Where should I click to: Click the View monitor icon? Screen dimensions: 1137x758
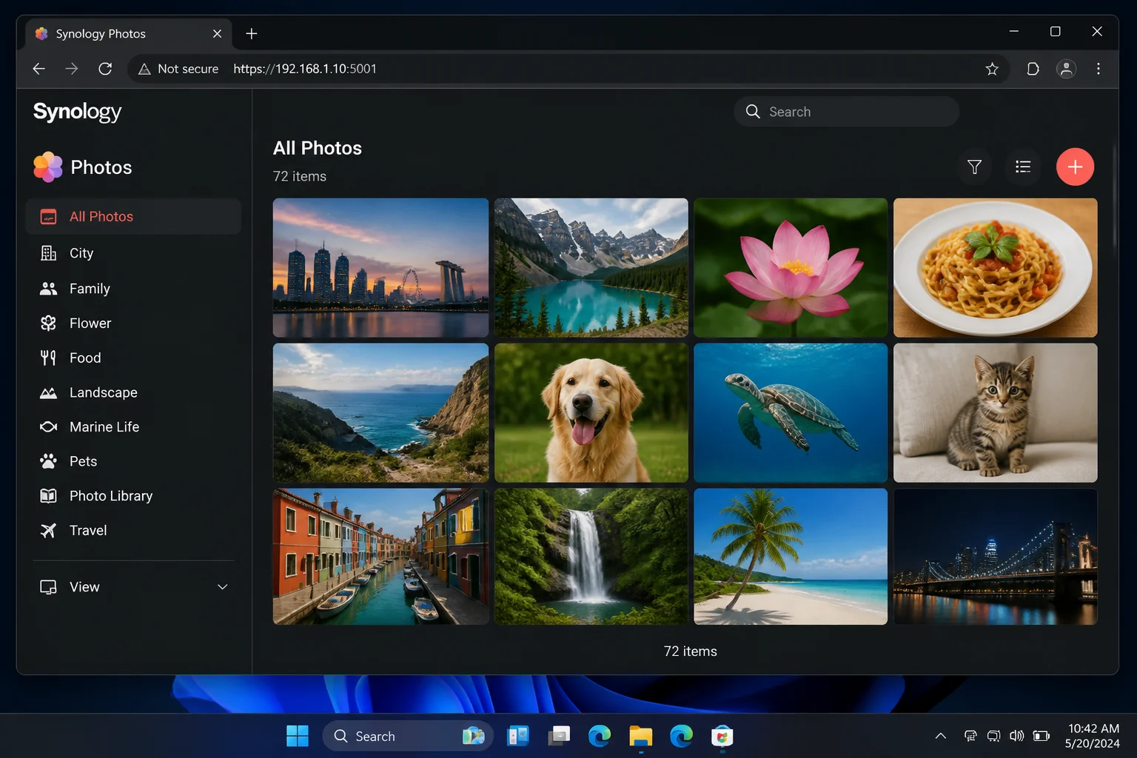pos(48,587)
